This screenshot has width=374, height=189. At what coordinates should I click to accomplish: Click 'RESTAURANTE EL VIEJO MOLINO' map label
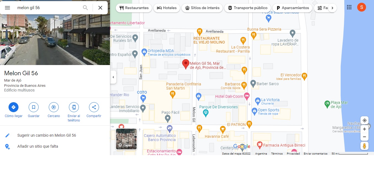point(209,40)
